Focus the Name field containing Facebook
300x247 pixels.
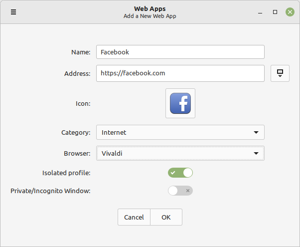tap(180, 52)
